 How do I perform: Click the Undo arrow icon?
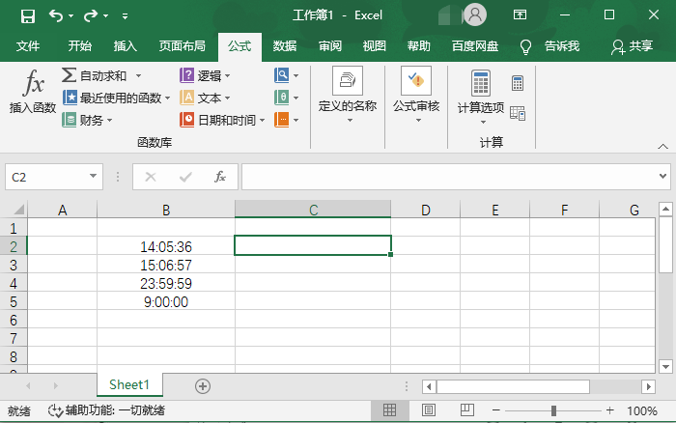click(x=56, y=15)
